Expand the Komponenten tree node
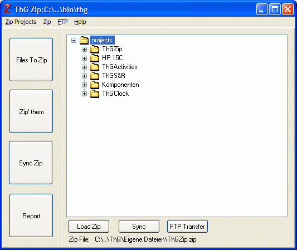Image resolution: width=297 pixels, height=250 pixels. (x=84, y=85)
